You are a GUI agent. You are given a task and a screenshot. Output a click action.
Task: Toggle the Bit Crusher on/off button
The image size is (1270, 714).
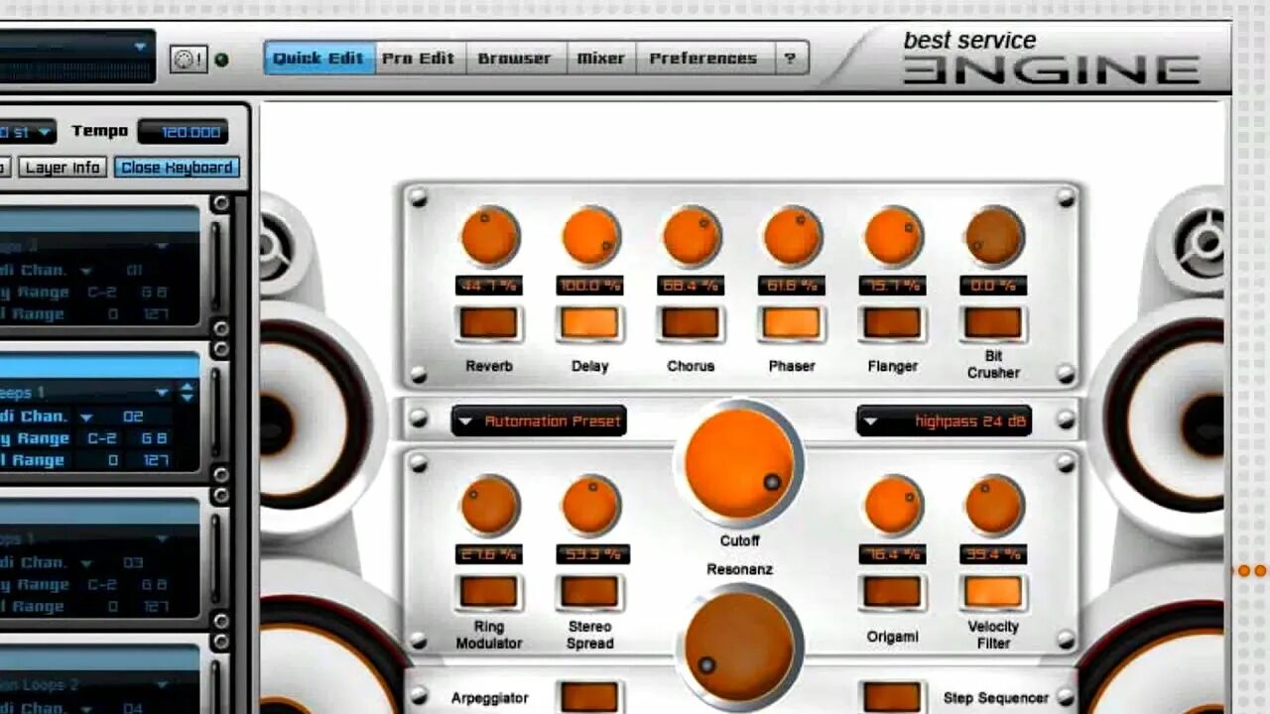pos(993,323)
